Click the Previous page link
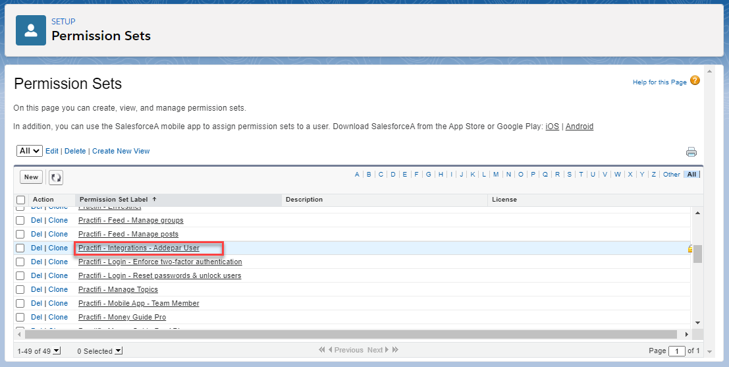Screen dimensions: 729x367 pyautogui.click(x=346, y=350)
